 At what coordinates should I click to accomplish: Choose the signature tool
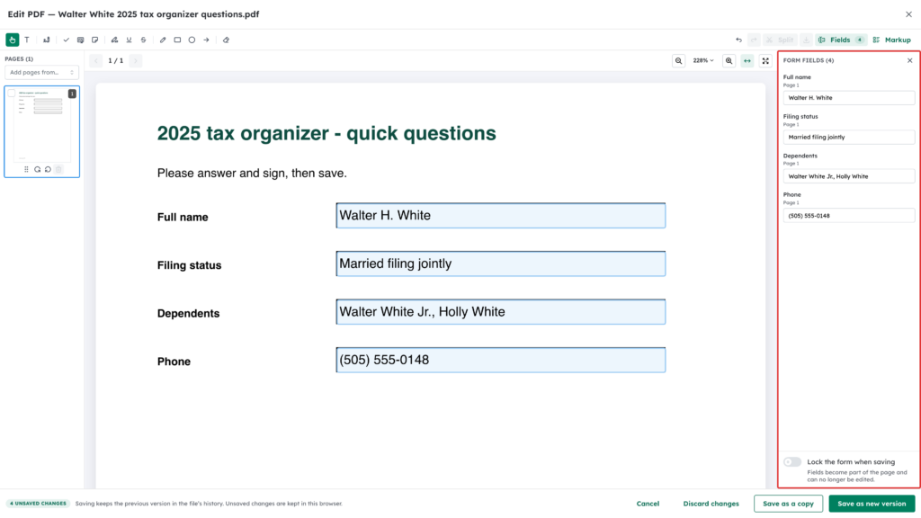(47, 40)
